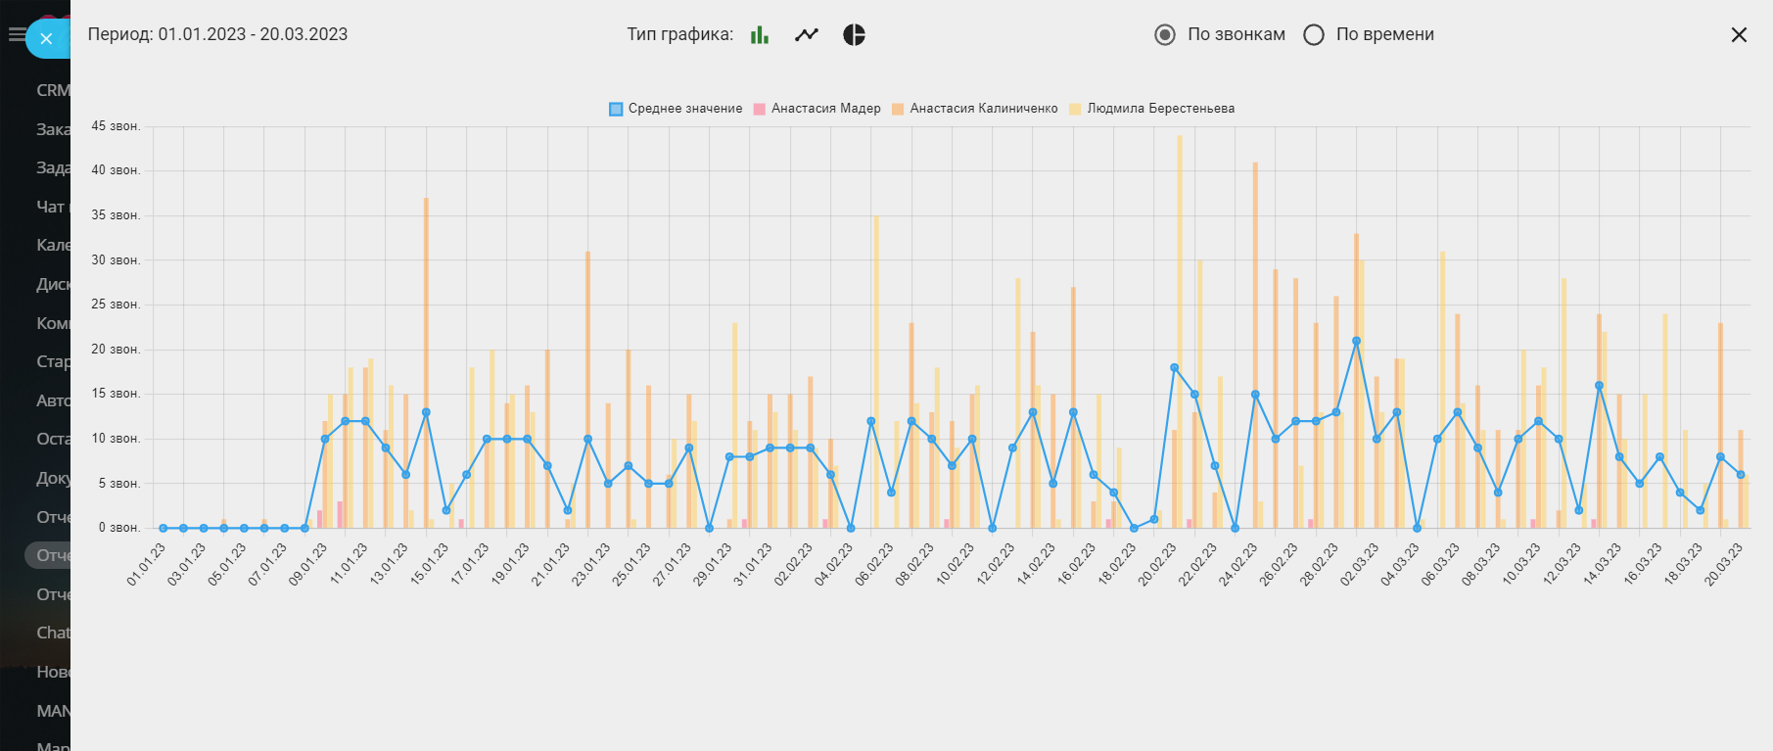Select the "По времени" radio option
Image resolution: width=1773 pixels, height=751 pixels.
[x=1314, y=35]
